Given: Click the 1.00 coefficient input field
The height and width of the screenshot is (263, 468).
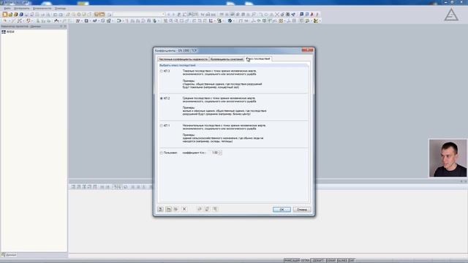Looking at the screenshot, I should (x=214, y=153).
